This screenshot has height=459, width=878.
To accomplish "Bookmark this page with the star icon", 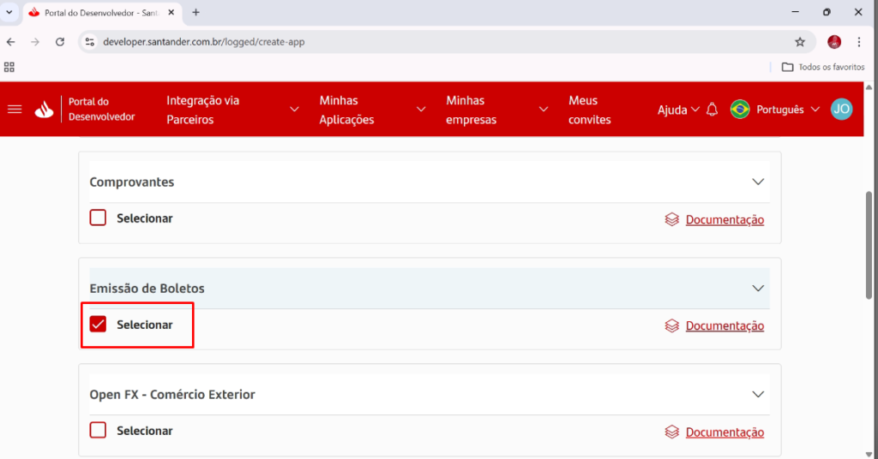I will (x=800, y=42).
